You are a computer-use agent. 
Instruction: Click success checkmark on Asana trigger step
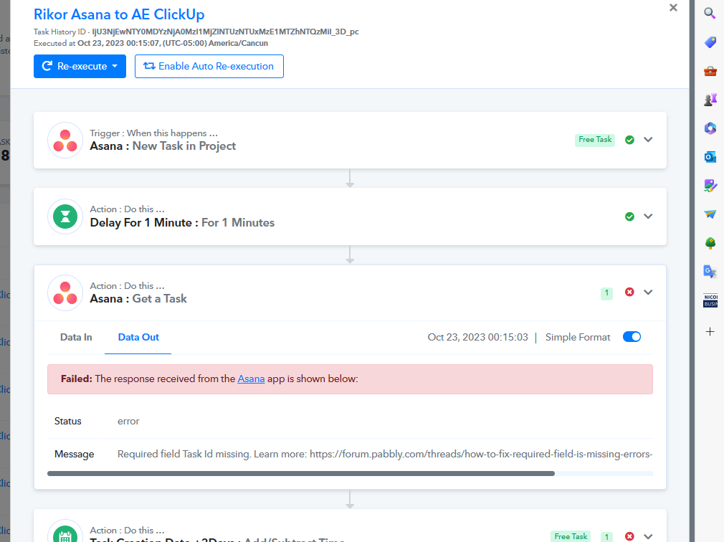pyautogui.click(x=629, y=140)
